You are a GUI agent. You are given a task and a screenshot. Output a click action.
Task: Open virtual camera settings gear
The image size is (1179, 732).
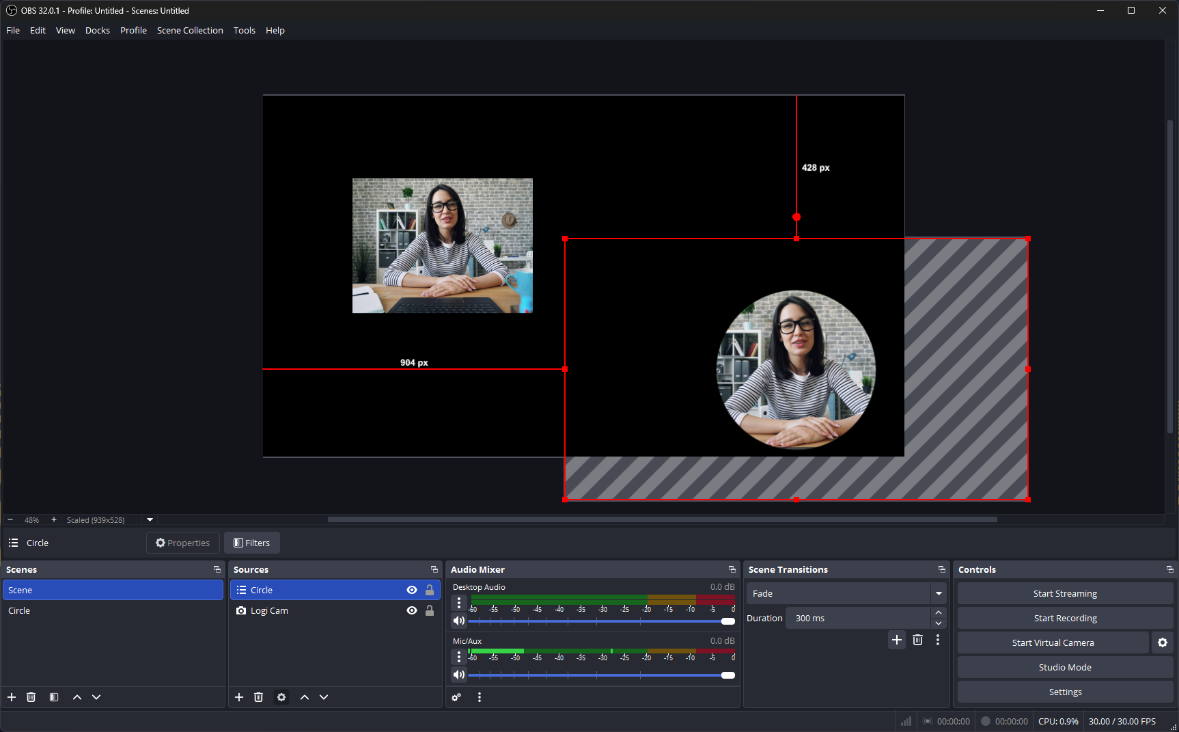[1163, 642]
